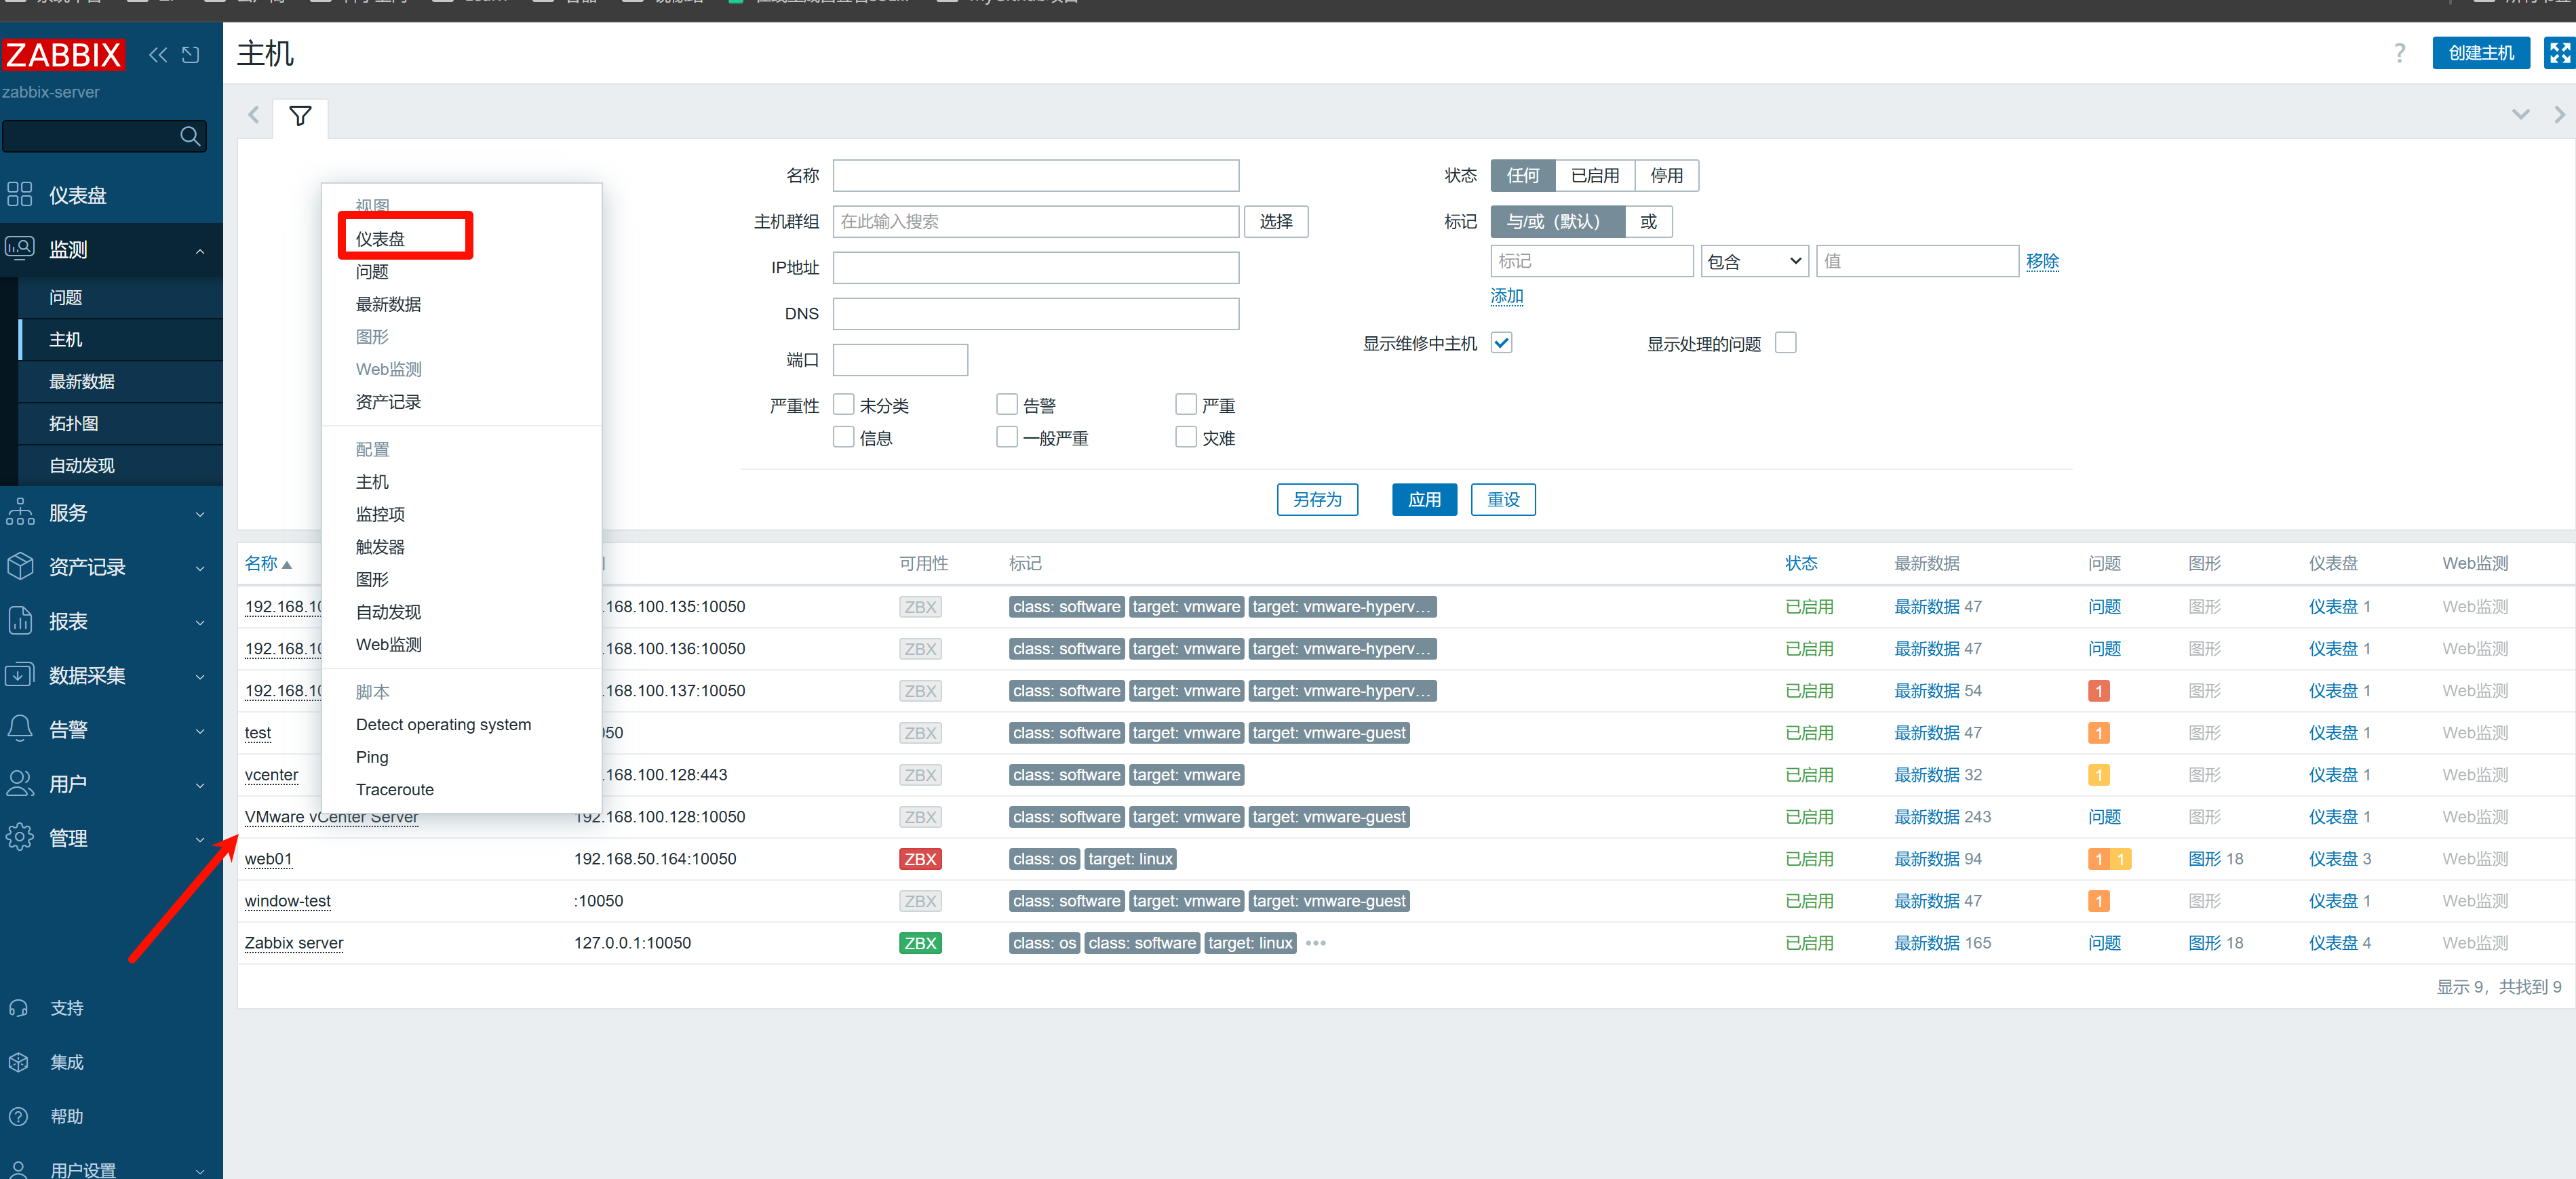This screenshot has width=2576, height=1179.
Task: Click the 应用 filter button
Action: point(1424,500)
